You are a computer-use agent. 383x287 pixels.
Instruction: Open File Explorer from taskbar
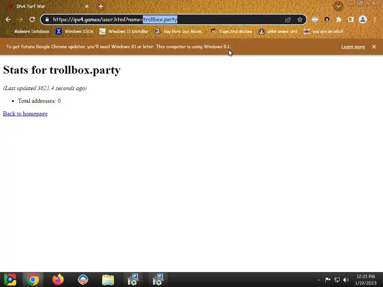(108, 280)
